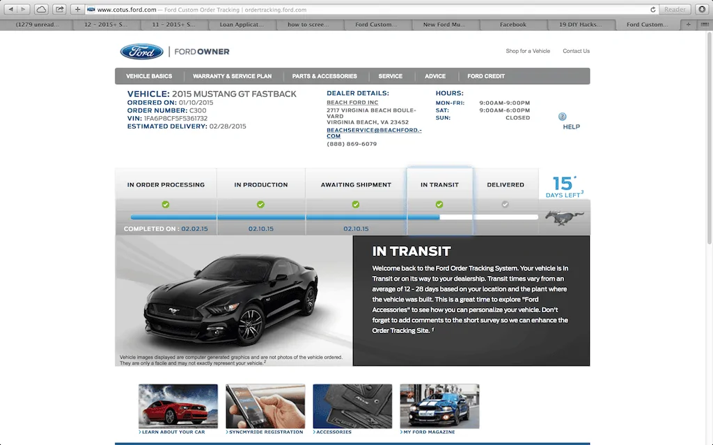713x445 pixels.
Task: Switch to the 'how to scree...' tab
Action: coord(308,24)
